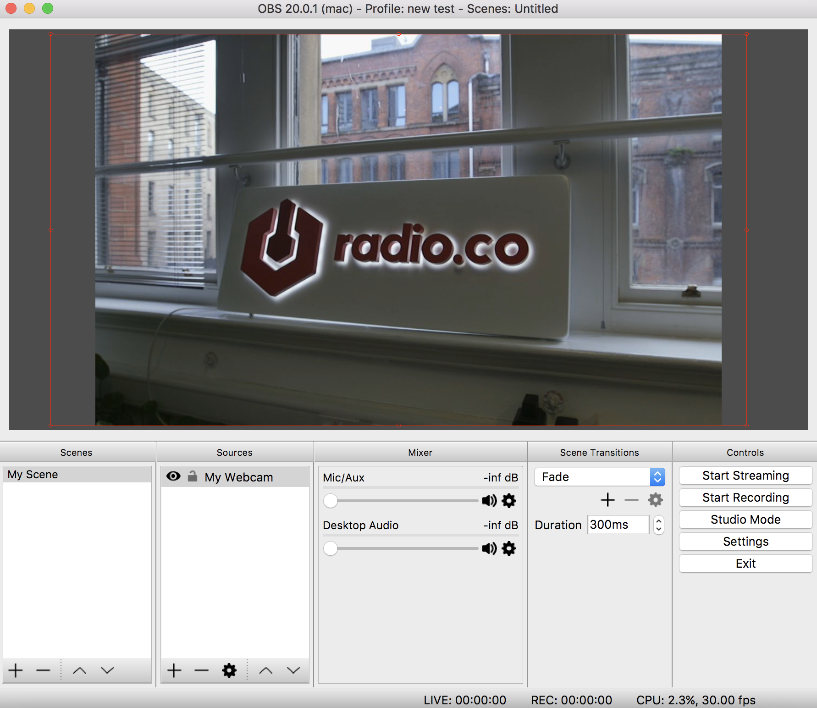
Task: Open source properties gear in Sources panel
Action: pyautogui.click(x=229, y=670)
